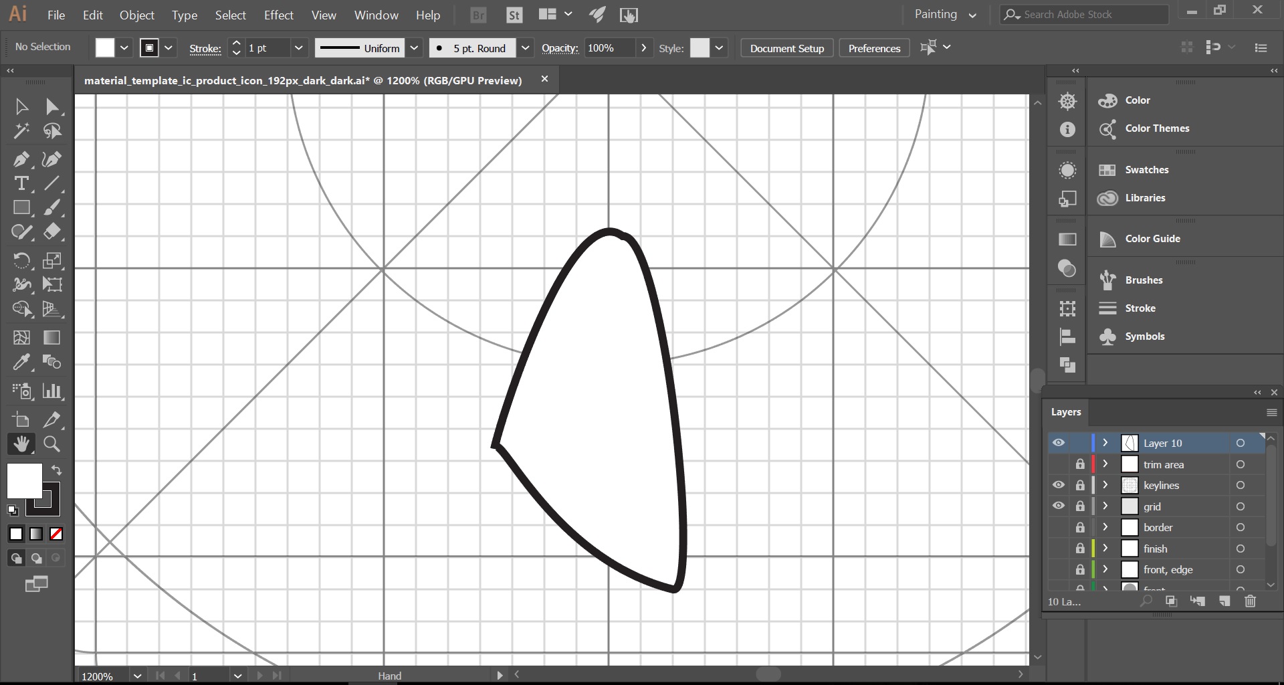Screen dimensions: 1284x685
Task: Select the Mesh tool
Action: click(x=21, y=338)
